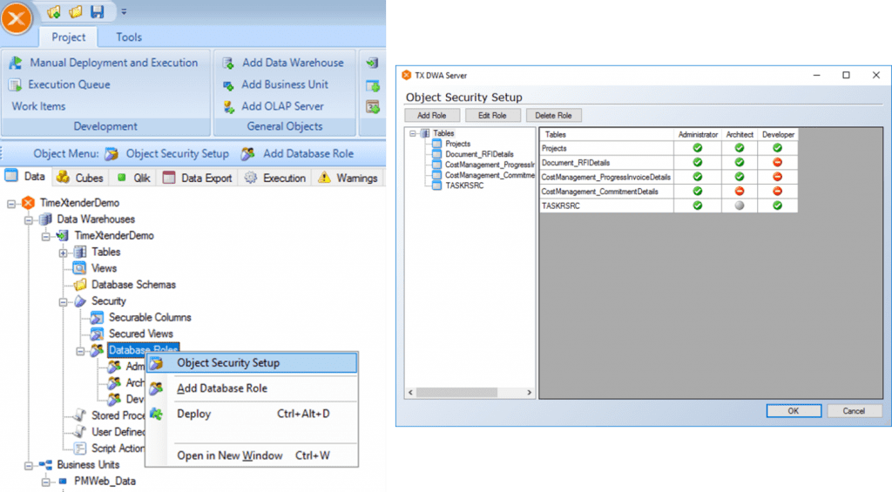Click right arrow of dialog tree scrollbar
This screenshot has width=892, height=492.
coord(529,393)
